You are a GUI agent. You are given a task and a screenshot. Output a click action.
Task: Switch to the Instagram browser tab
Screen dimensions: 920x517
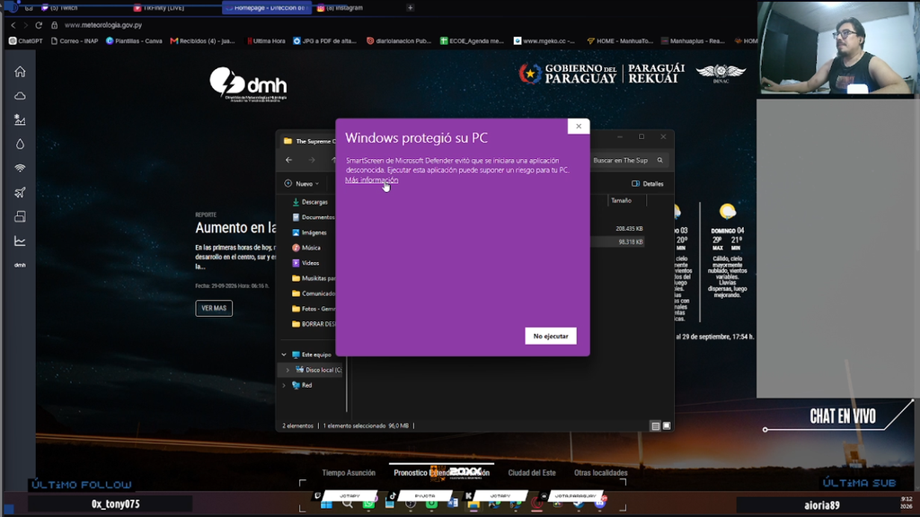[341, 7]
